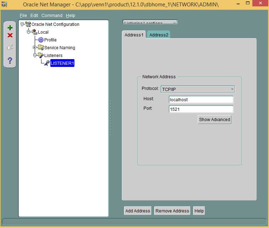The height and width of the screenshot is (228, 269).
Task: Collapse the Listeners tree node
Action: pyautogui.click(x=35, y=55)
